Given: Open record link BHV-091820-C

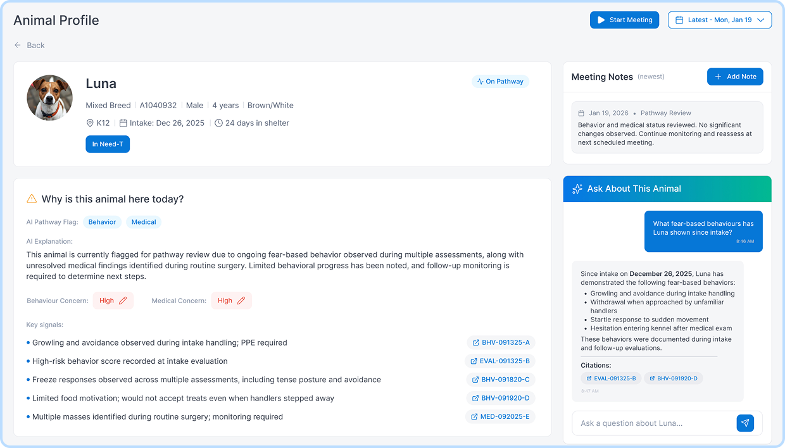Looking at the screenshot, I should click(x=501, y=380).
